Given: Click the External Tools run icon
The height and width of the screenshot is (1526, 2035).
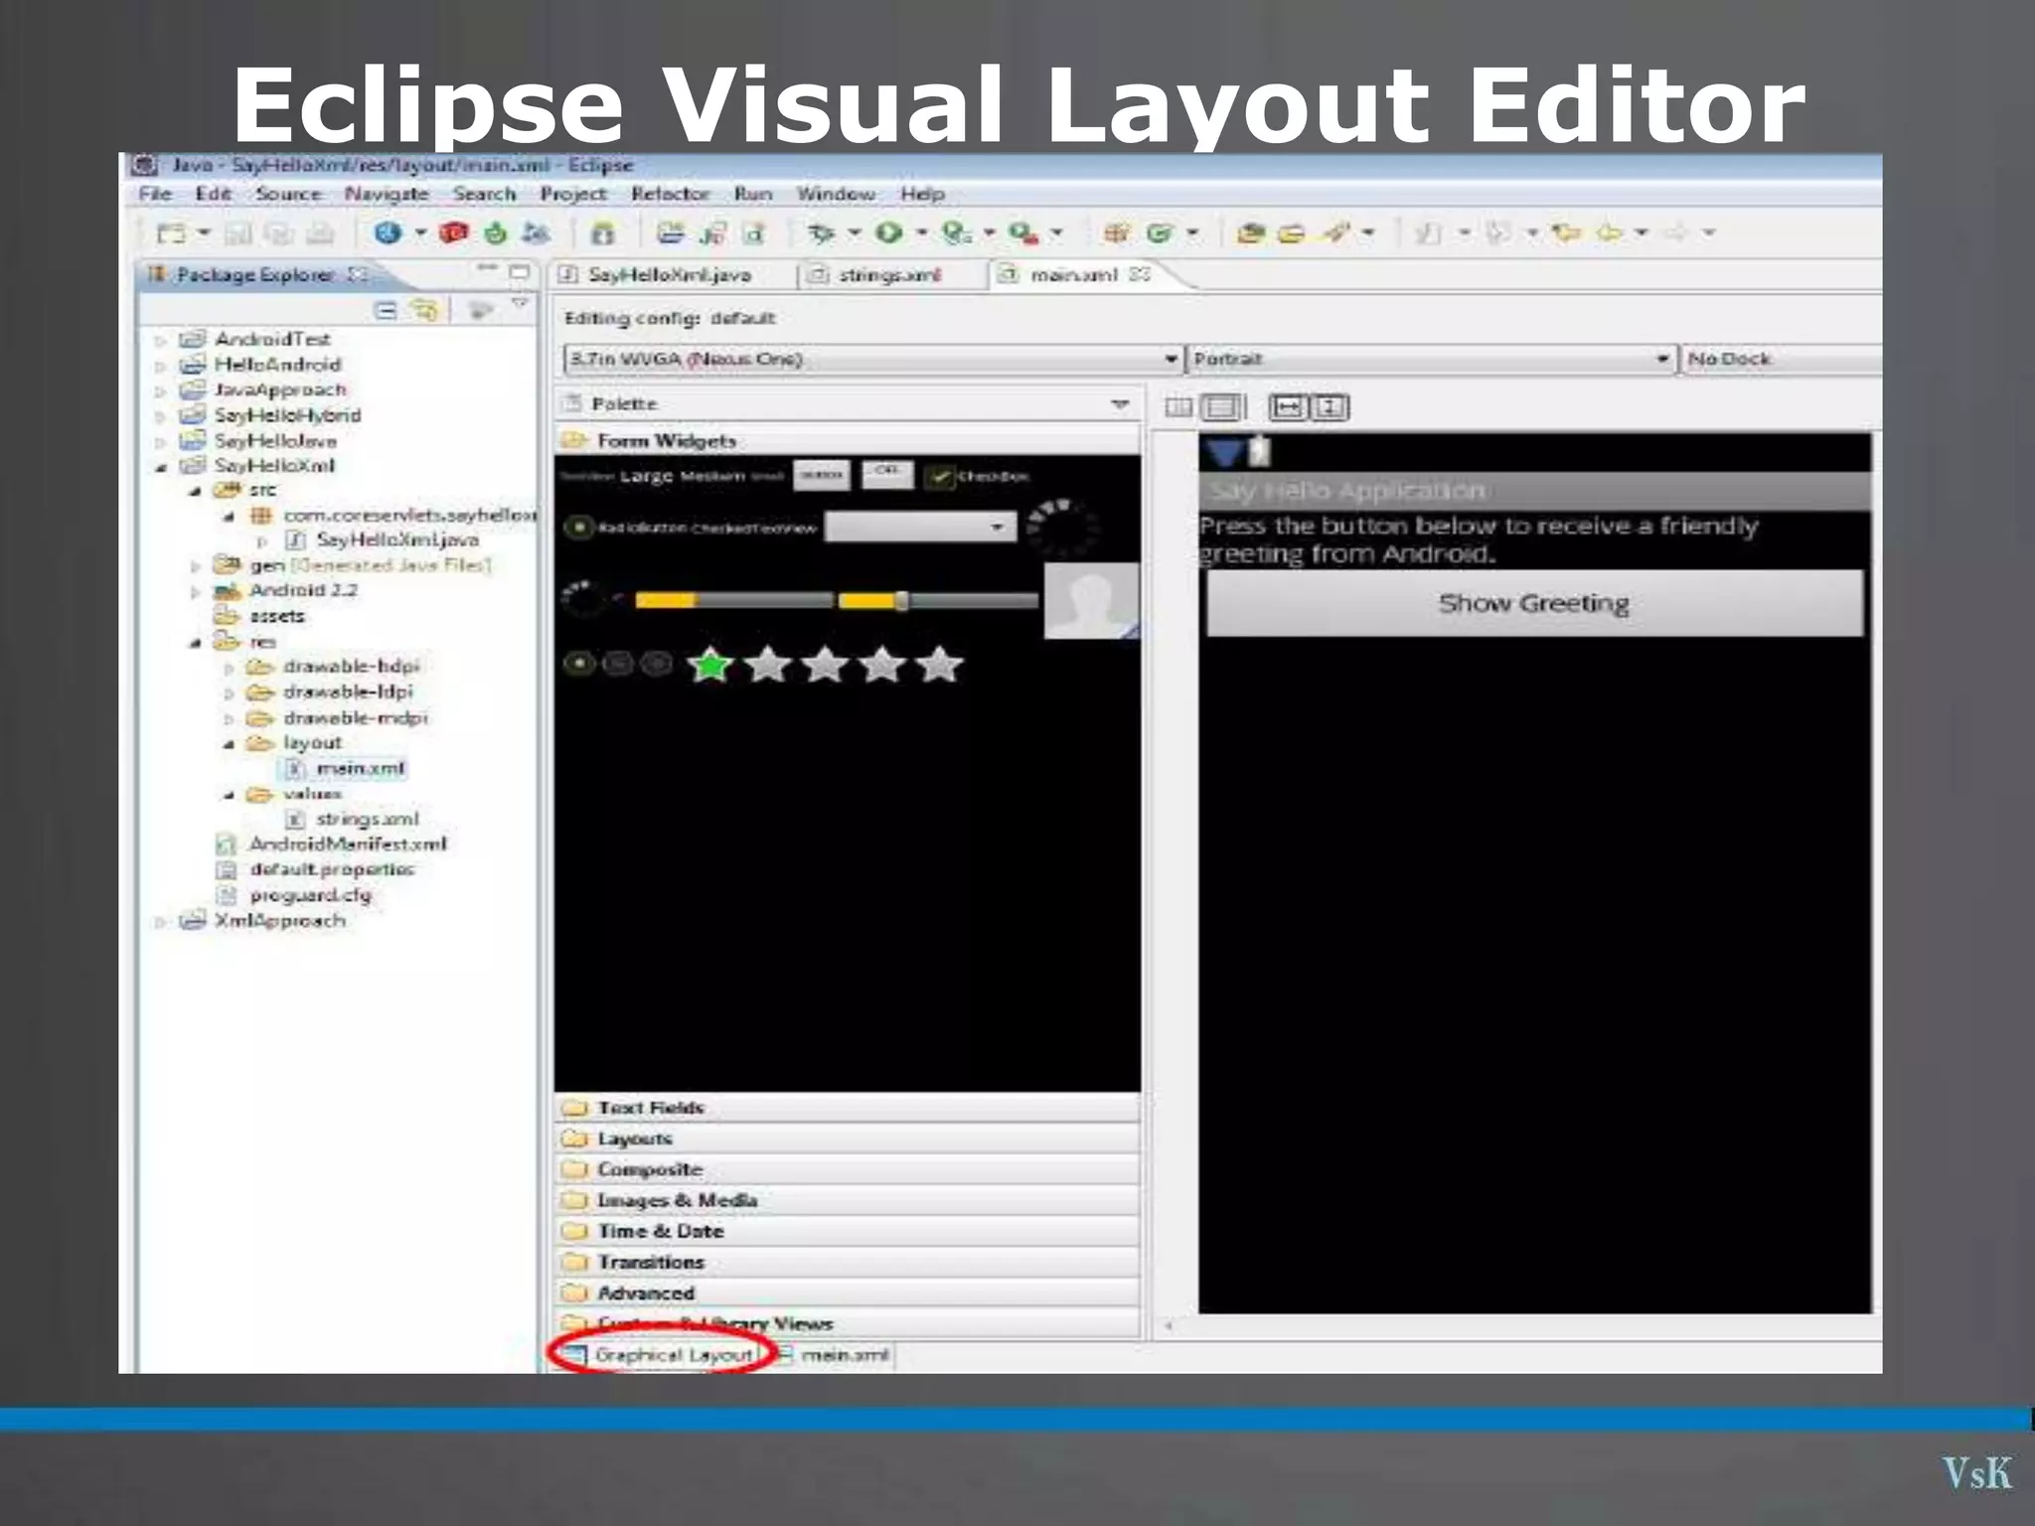Looking at the screenshot, I should tap(1022, 233).
